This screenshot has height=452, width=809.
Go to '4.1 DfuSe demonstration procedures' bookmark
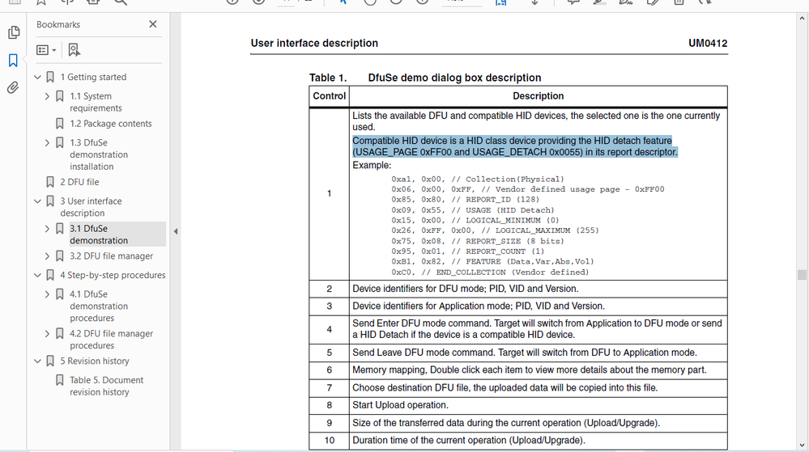tap(99, 306)
